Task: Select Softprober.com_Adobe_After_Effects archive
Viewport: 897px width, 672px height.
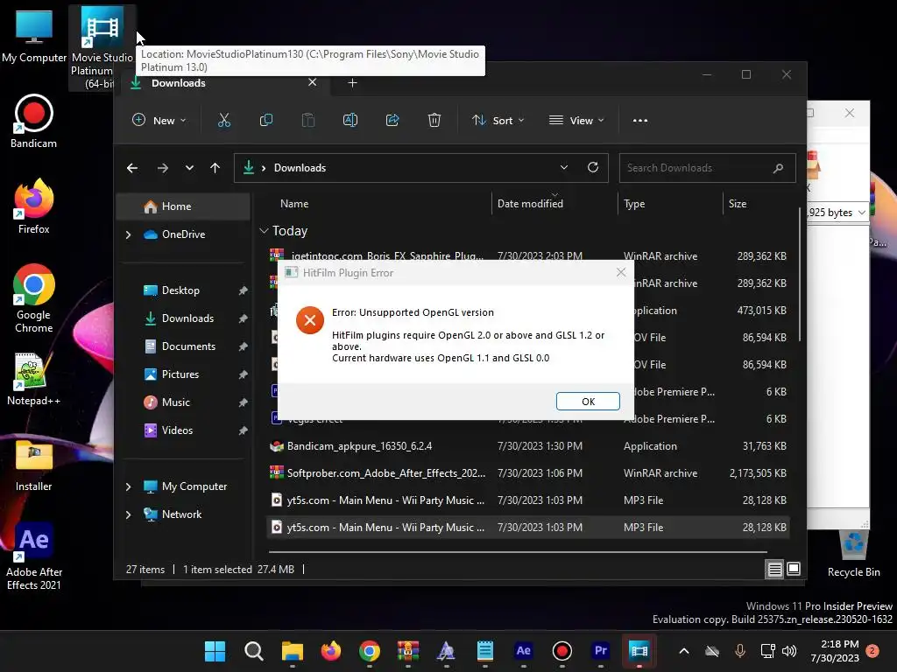Action: click(528, 473)
